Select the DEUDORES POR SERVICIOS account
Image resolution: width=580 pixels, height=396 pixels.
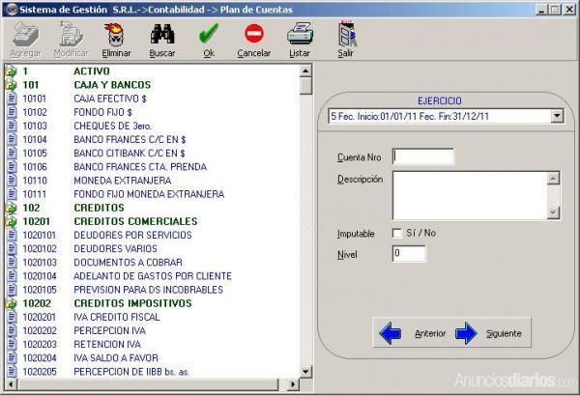(126, 235)
